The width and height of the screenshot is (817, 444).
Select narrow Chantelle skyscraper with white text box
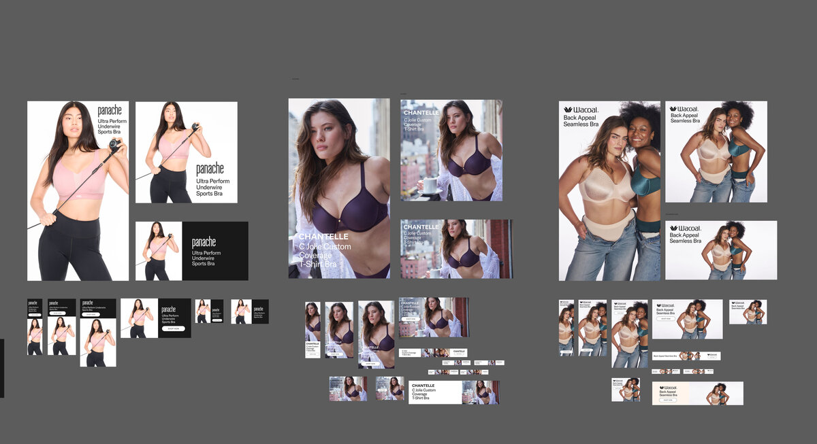313,330
